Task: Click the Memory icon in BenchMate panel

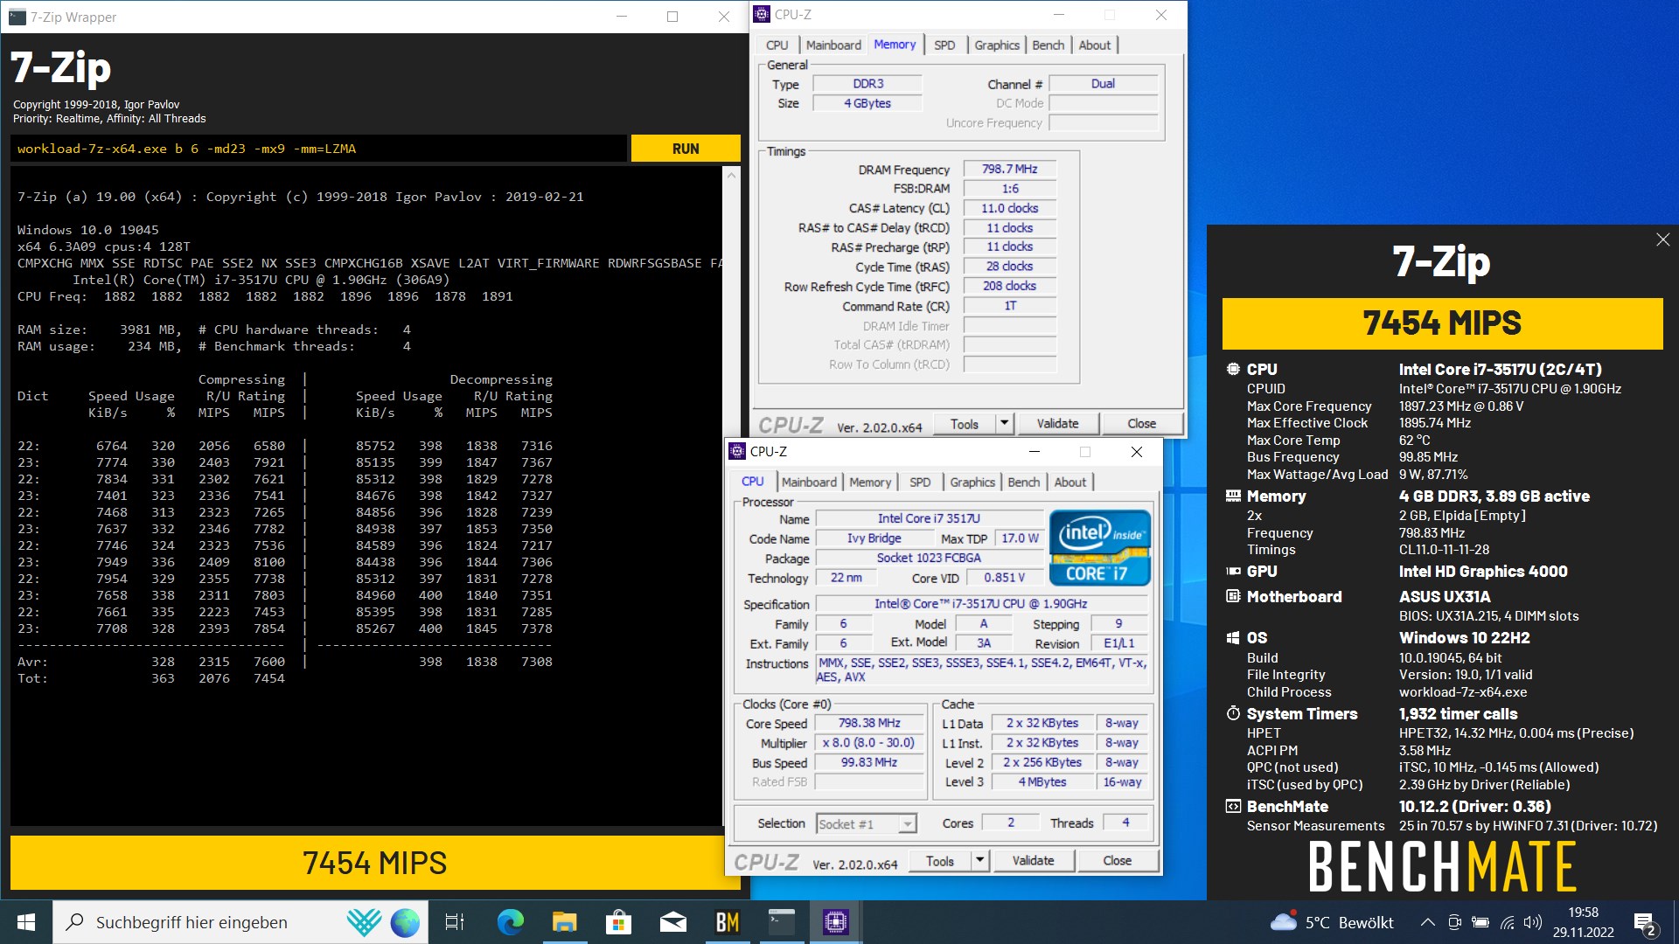Action: coord(1233,496)
